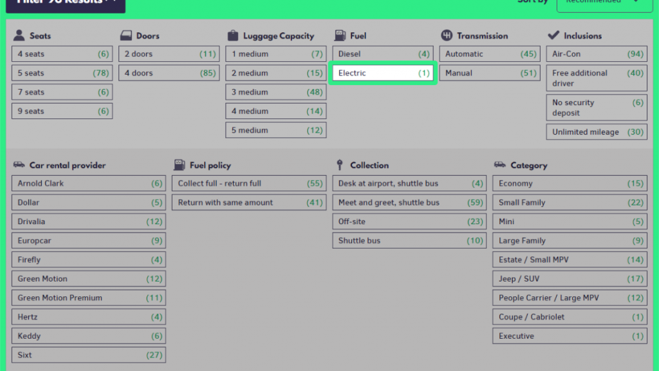Screen dimensions: 659x371
Task: Select the Unlimited mileage inclusion
Action: pyautogui.click(x=597, y=132)
